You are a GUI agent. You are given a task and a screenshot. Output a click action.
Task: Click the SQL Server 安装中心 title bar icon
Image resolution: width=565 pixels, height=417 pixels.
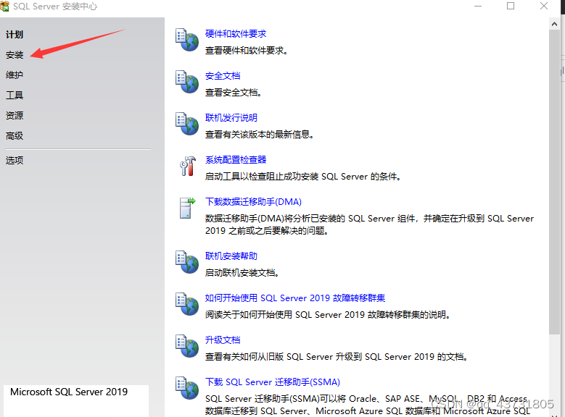click(x=4, y=6)
